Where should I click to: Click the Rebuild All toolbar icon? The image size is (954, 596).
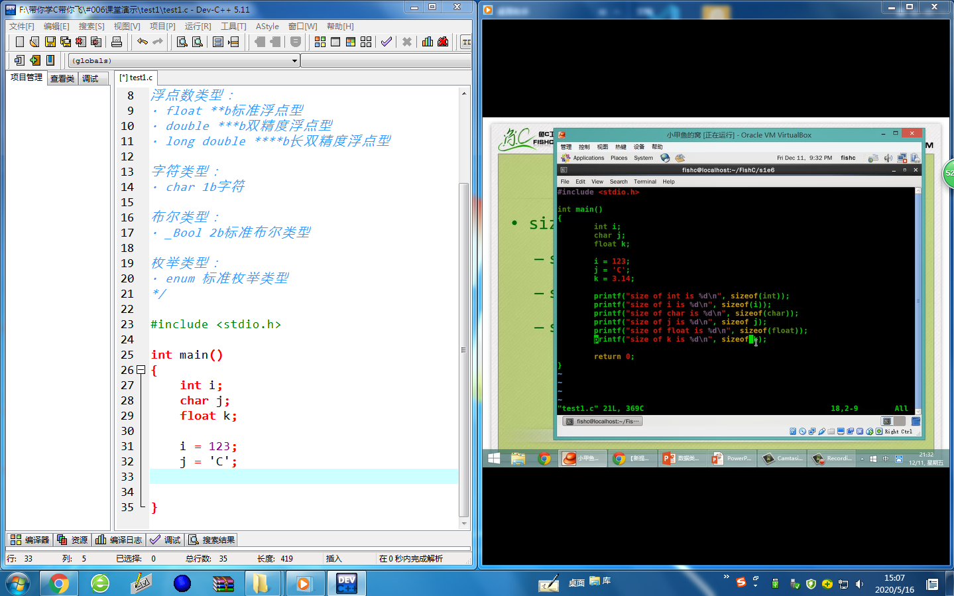pyautogui.click(x=366, y=42)
